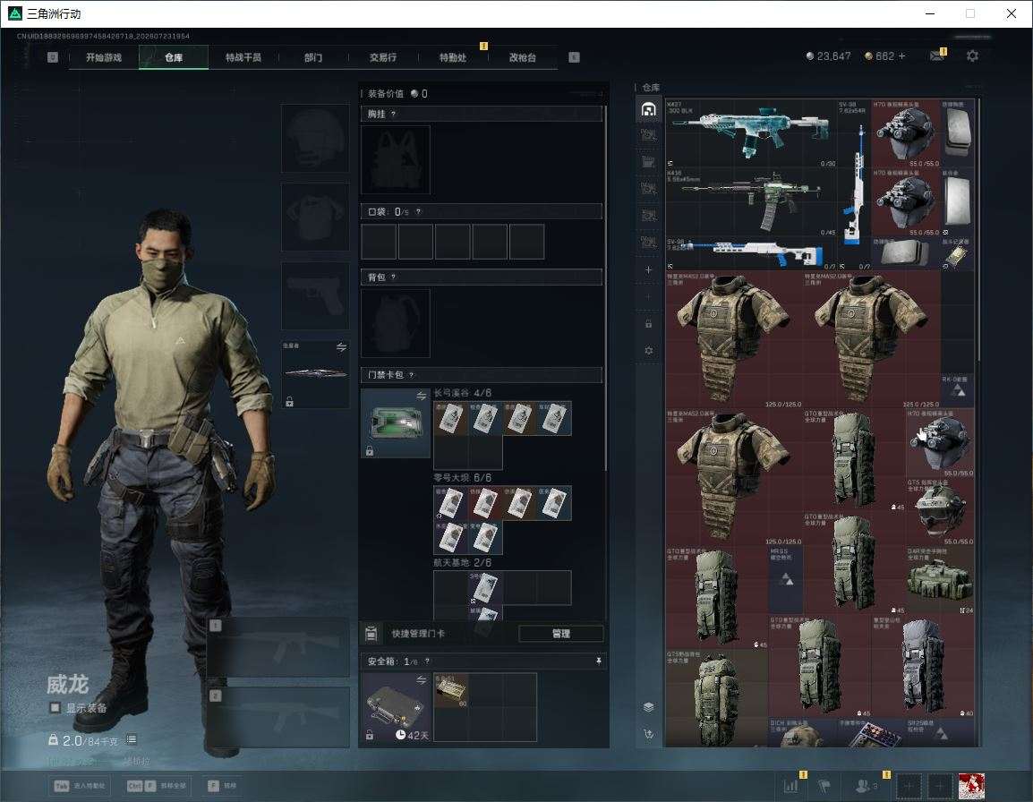
Task: Switch to the 改枪台 tab
Action: coord(523,57)
